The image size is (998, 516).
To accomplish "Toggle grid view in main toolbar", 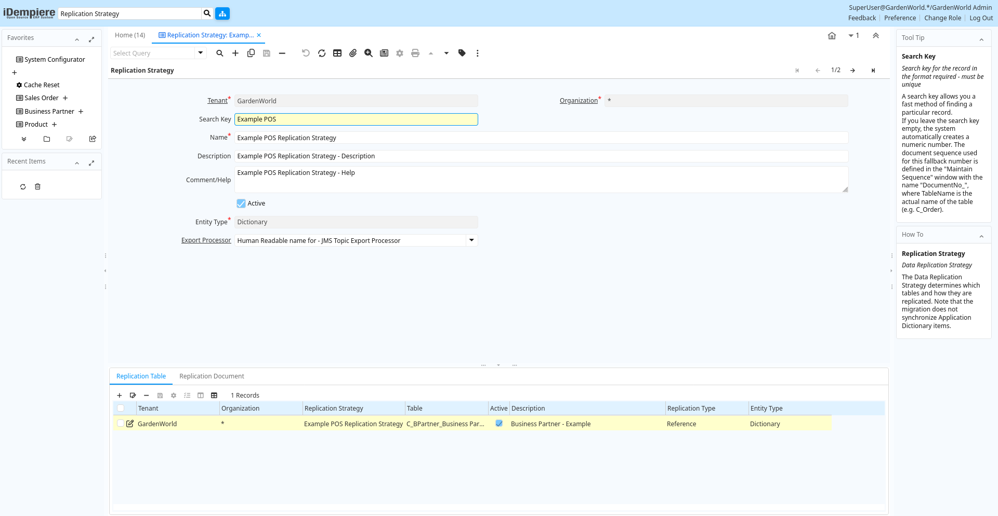I will coord(337,53).
